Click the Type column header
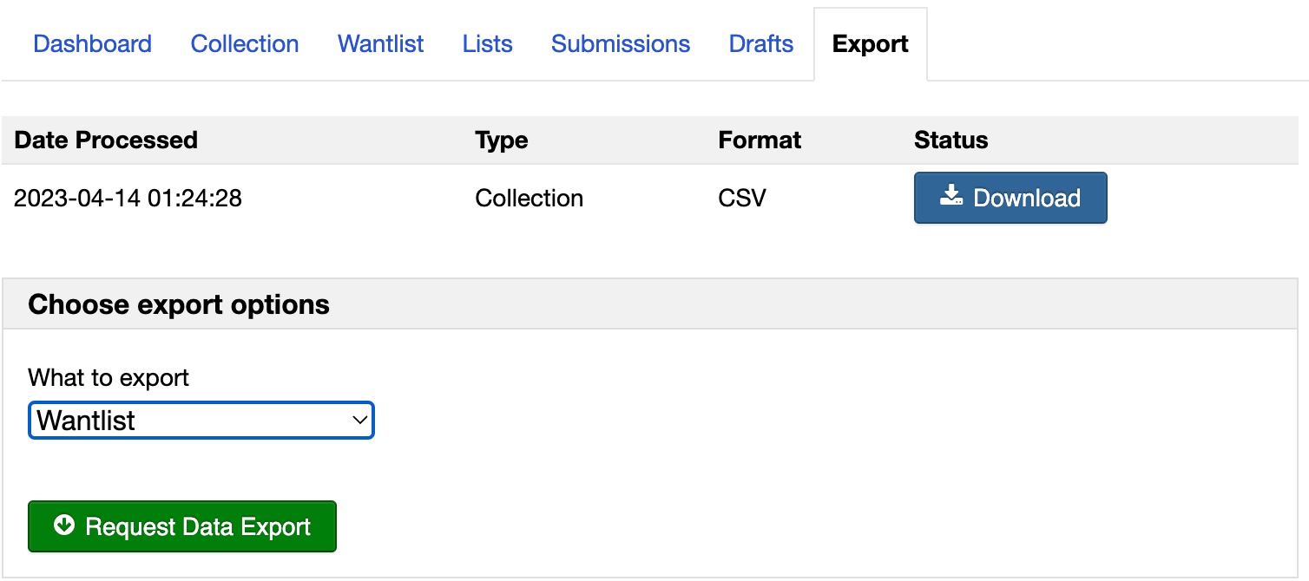The height and width of the screenshot is (581, 1309). (502, 140)
